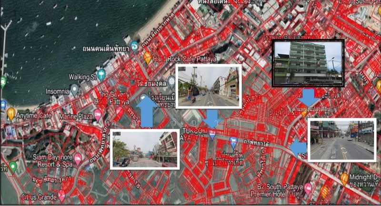Click the teal camera pin beside ถนนคนเดินพัทยา

[134, 46]
